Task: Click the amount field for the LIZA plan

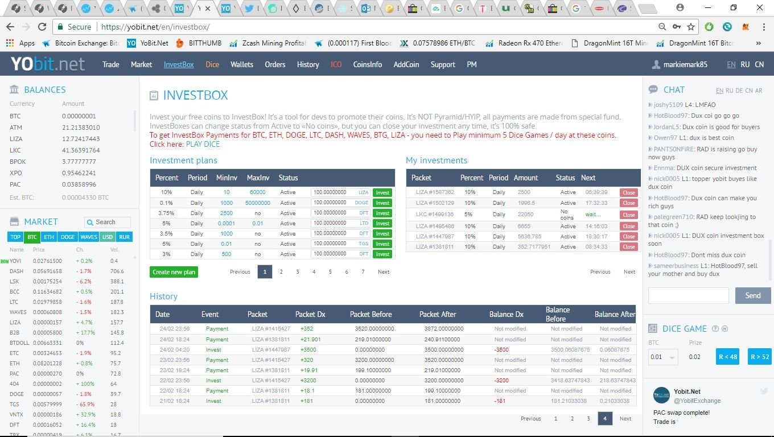Action: point(340,192)
